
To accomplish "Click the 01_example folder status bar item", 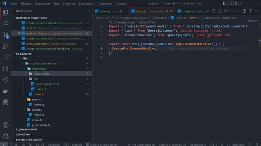I will [x=73, y=144].
